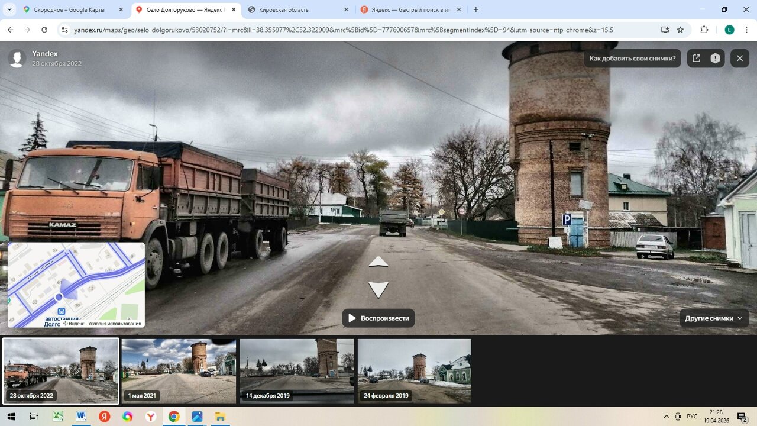Open a new browser tab
Image resolution: width=757 pixels, height=426 pixels.
click(476, 9)
